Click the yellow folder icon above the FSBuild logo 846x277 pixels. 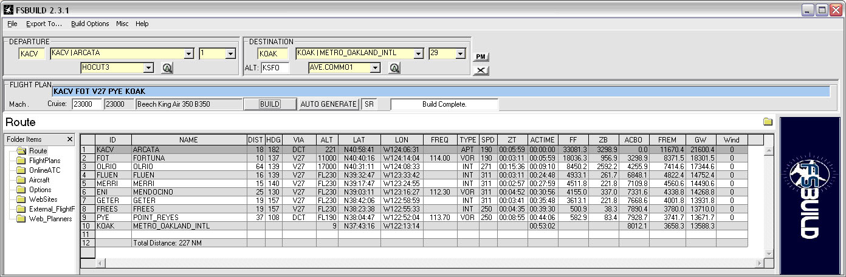(768, 122)
